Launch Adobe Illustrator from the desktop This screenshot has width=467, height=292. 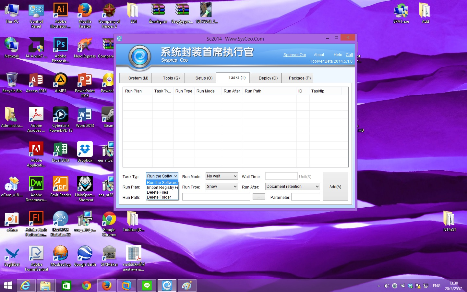coord(60,16)
